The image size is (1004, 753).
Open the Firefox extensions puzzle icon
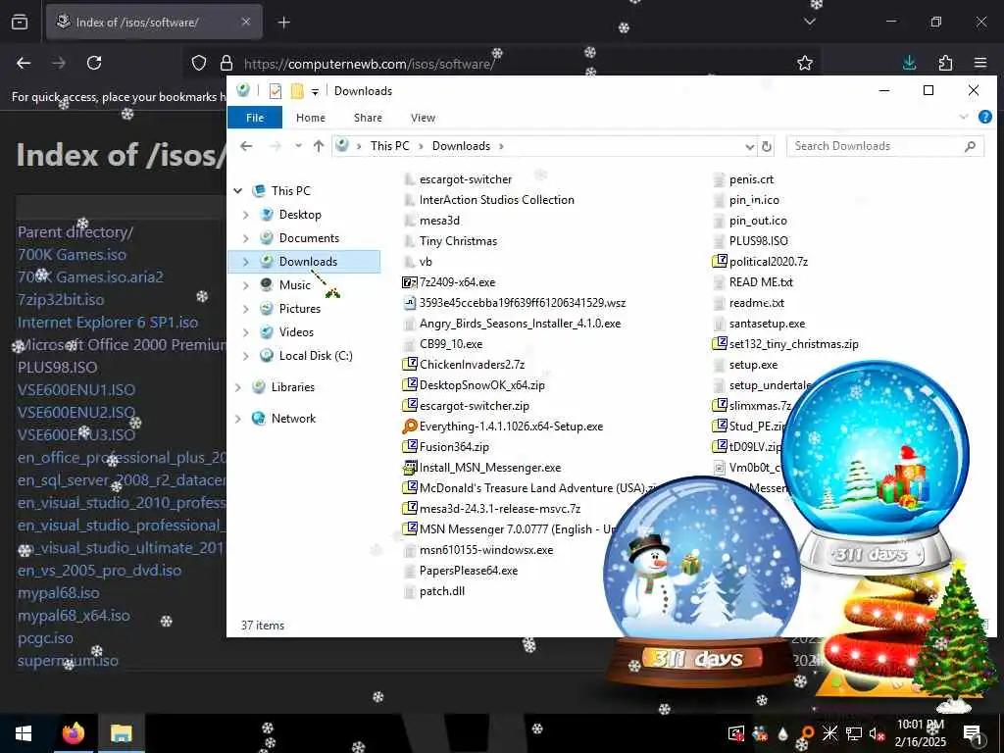tap(946, 63)
